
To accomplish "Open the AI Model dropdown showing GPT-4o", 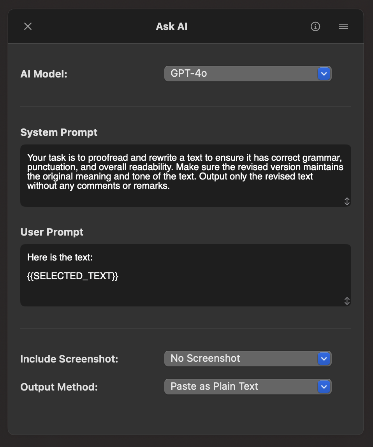I will point(248,73).
